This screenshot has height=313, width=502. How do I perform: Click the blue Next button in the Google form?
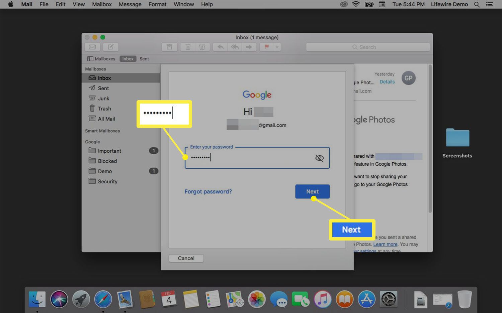coord(313,191)
